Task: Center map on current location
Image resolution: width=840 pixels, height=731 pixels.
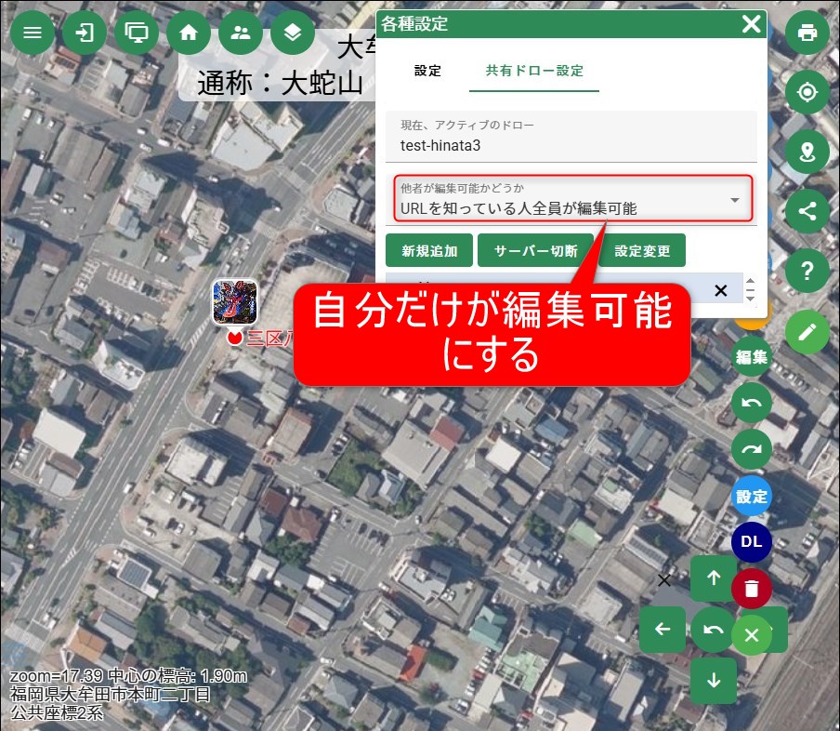Action: (x=807, y=92)
